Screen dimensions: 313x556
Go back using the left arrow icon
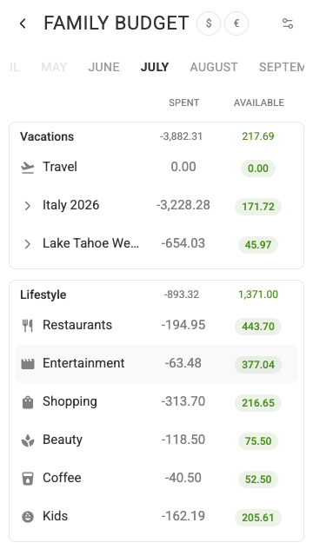coord(23,23)
